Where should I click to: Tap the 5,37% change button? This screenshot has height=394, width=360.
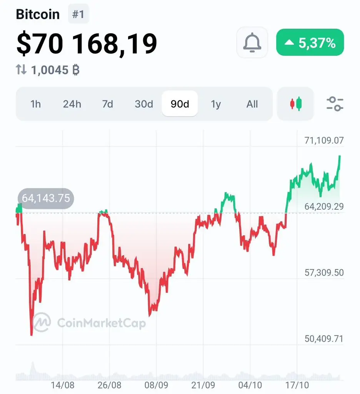tap(310, 42)
